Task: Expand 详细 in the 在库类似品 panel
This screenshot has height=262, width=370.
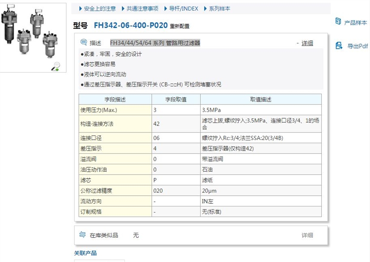Action: (x=307, y=235)
